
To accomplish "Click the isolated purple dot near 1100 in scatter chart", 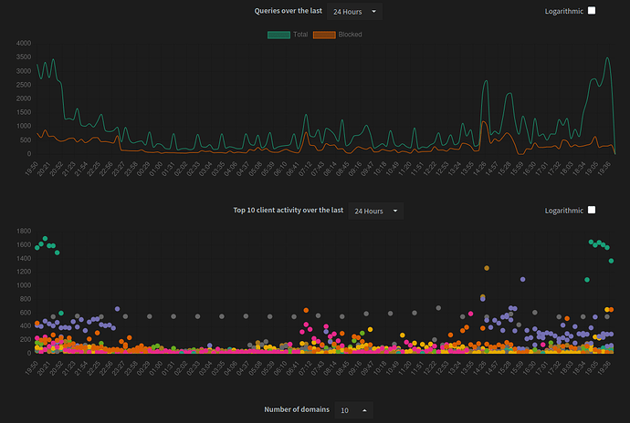I will [522, 280].
